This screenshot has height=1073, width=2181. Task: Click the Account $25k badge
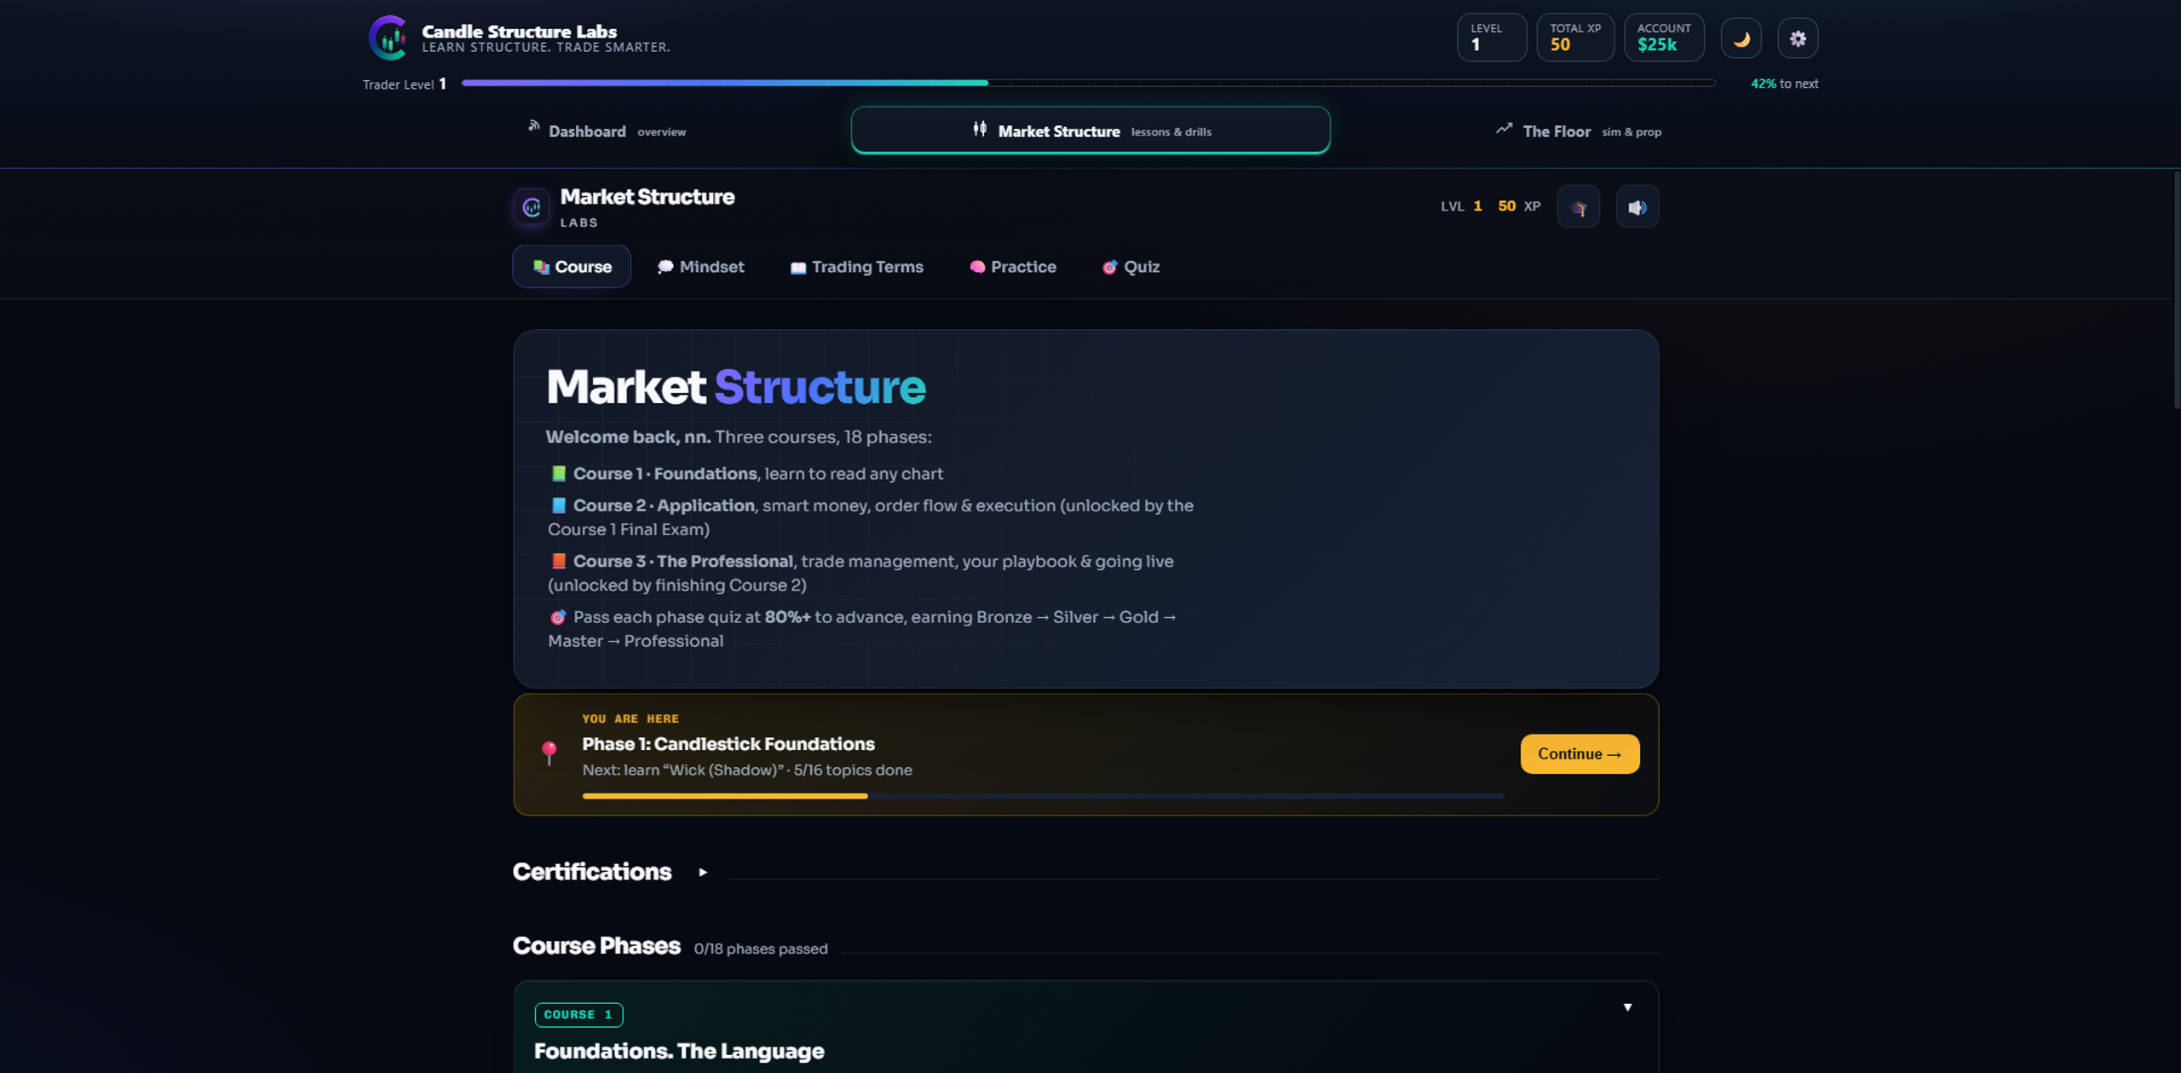tap(1664, 37)
